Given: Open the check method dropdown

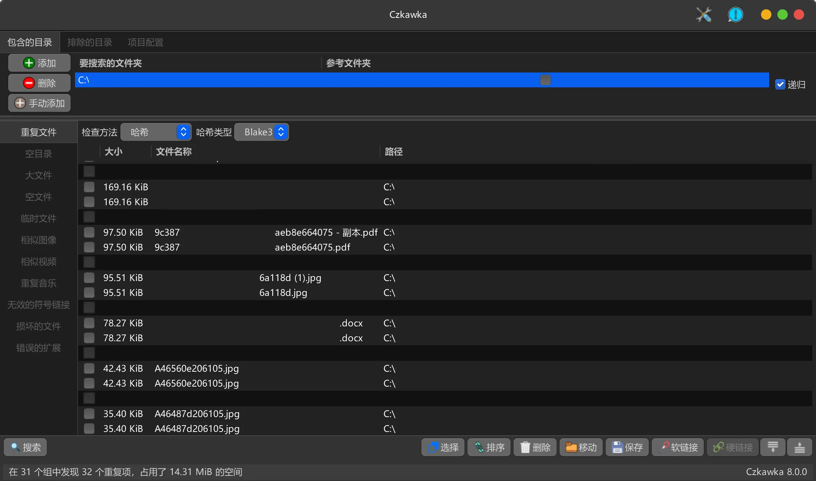Looking at the screenshot, I should pos(156,132).
